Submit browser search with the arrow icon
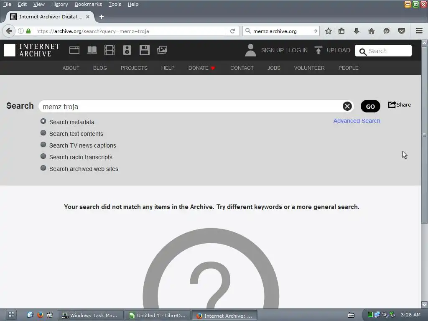The image size is (428, 321). [x=316, y=31]
